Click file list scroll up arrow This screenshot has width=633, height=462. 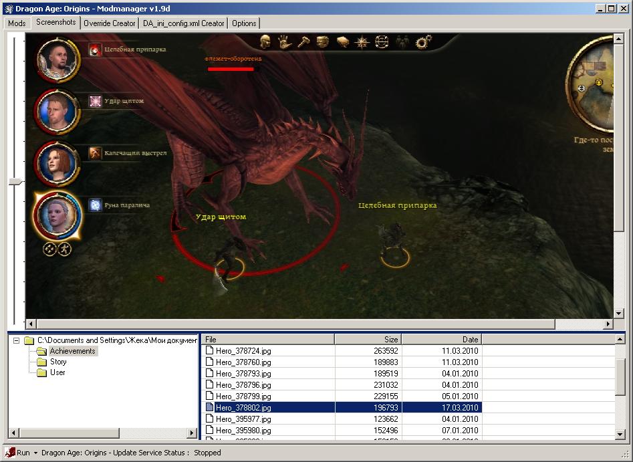[x=620, y=340]
